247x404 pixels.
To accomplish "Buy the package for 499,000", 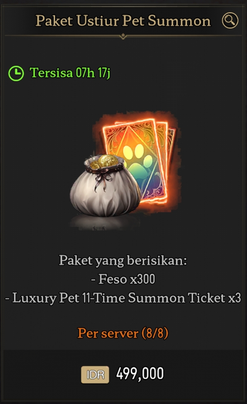I will (140, 374).
